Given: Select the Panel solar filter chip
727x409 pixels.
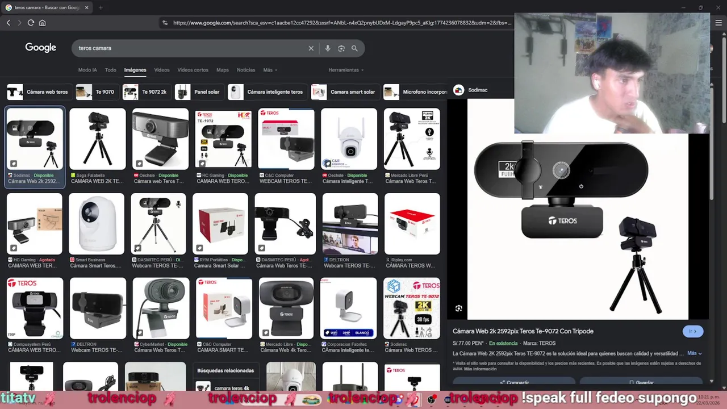Looking at the screenshot, I should (x=198, y=92).
